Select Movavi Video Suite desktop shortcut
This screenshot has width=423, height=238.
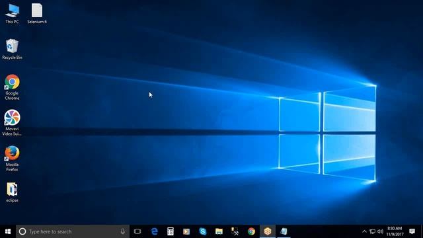click(12, 123)
